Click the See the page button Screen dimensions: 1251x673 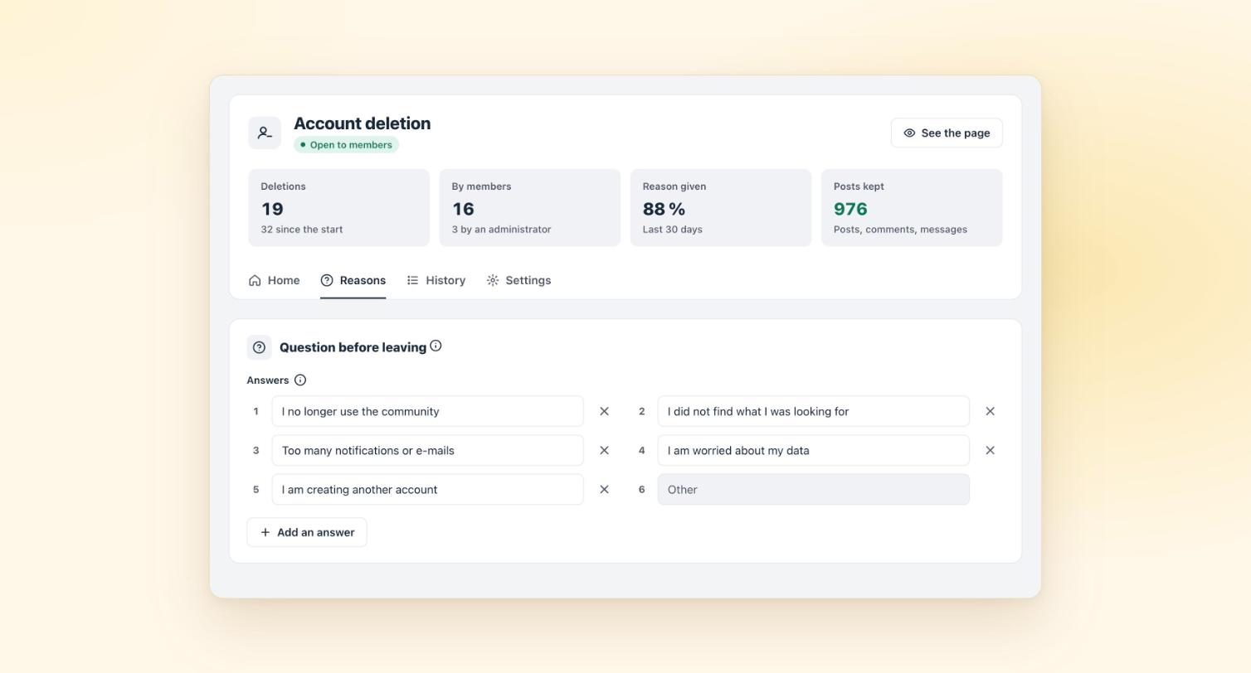coord(947,133)
